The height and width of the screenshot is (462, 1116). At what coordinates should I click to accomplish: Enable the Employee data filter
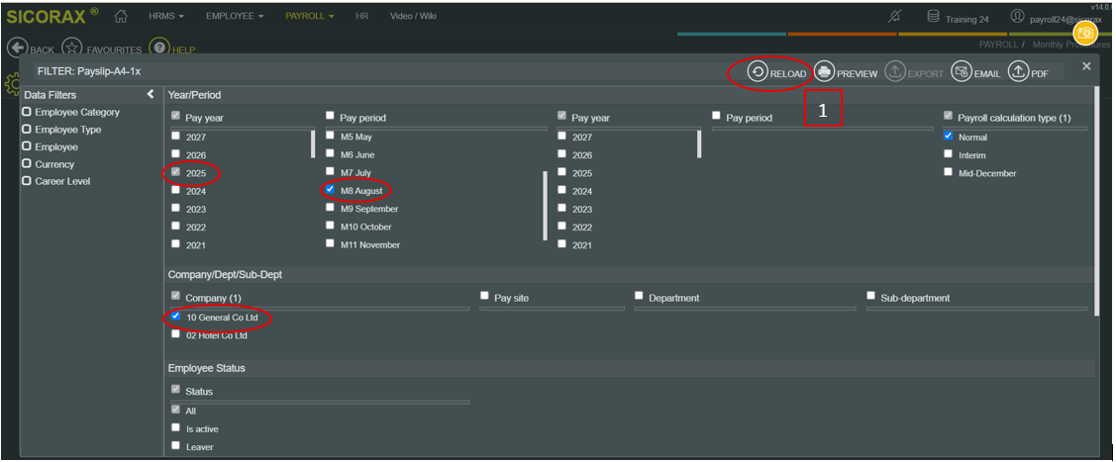click(27, 146)
